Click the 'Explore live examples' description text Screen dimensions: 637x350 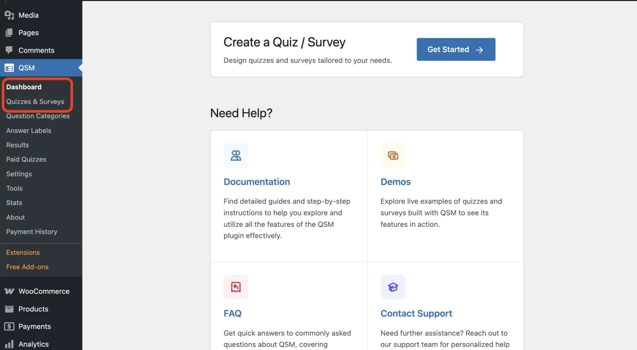click(x=441, y=213)
